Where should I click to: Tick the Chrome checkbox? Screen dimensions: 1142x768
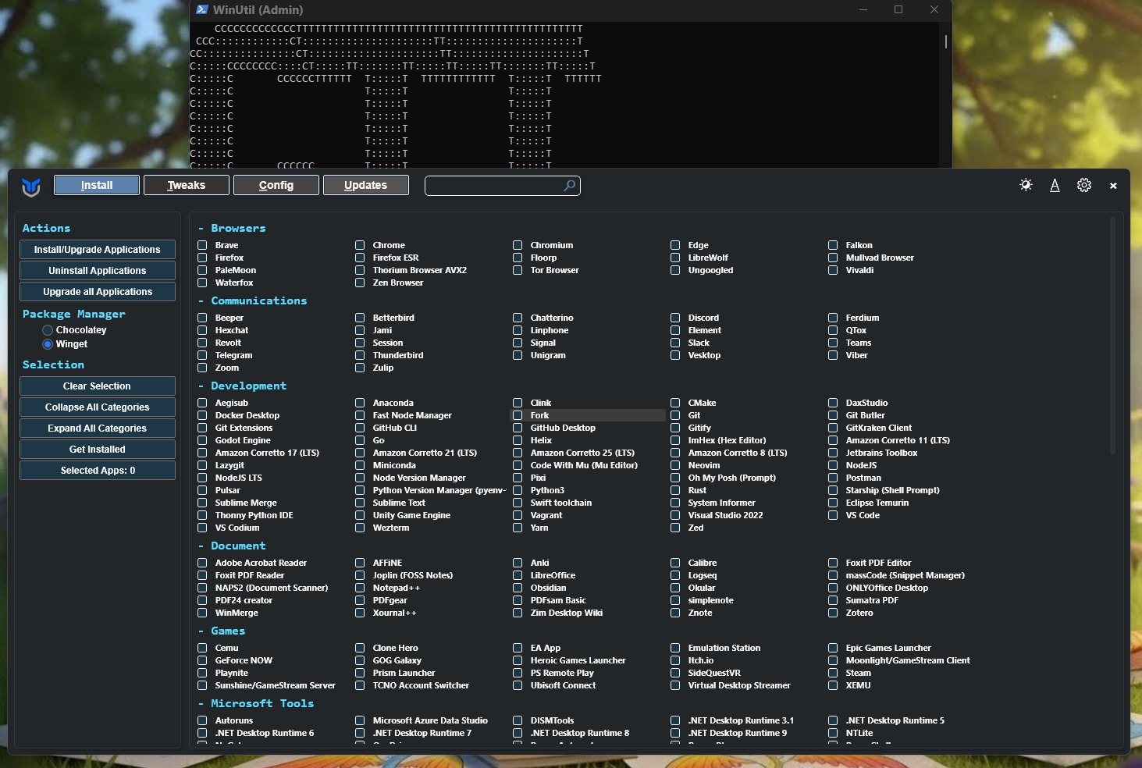(x=360, y=245)
